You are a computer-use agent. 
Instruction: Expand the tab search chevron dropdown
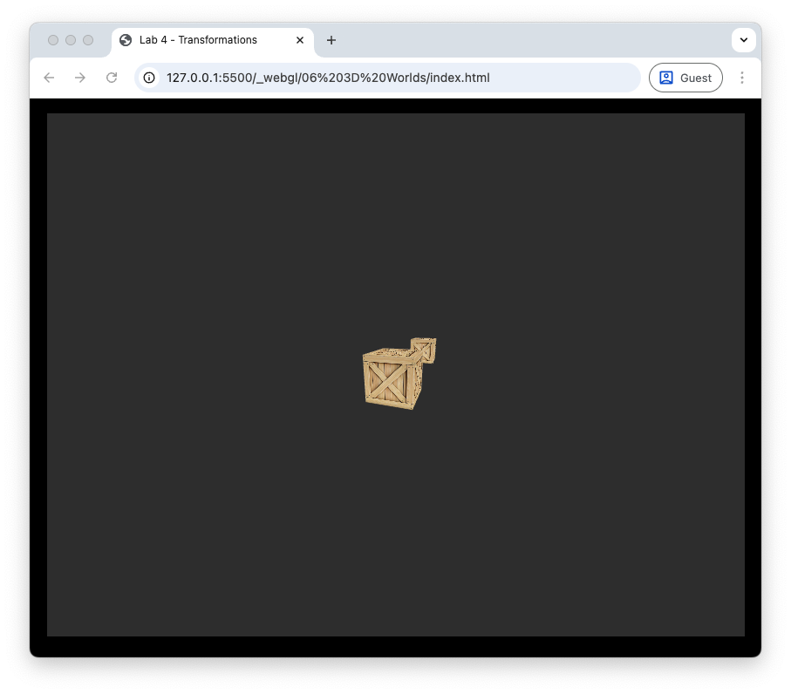[744, 40]
